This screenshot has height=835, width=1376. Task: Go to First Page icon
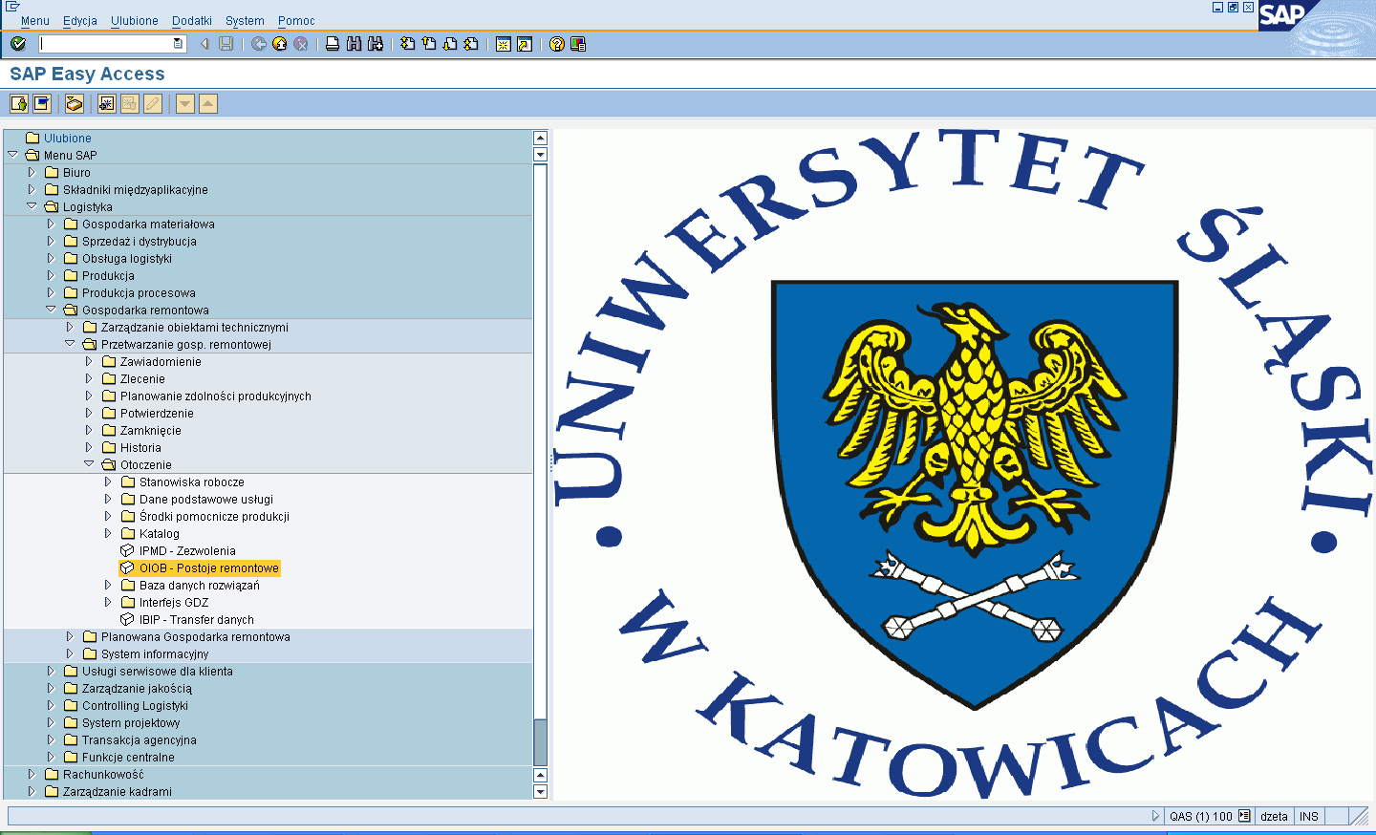click(408, 44)
